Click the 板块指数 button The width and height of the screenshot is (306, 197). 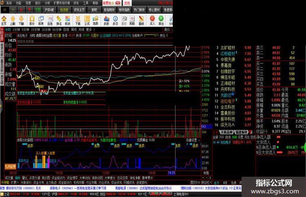pyautogui.click(x=124, y=10)
